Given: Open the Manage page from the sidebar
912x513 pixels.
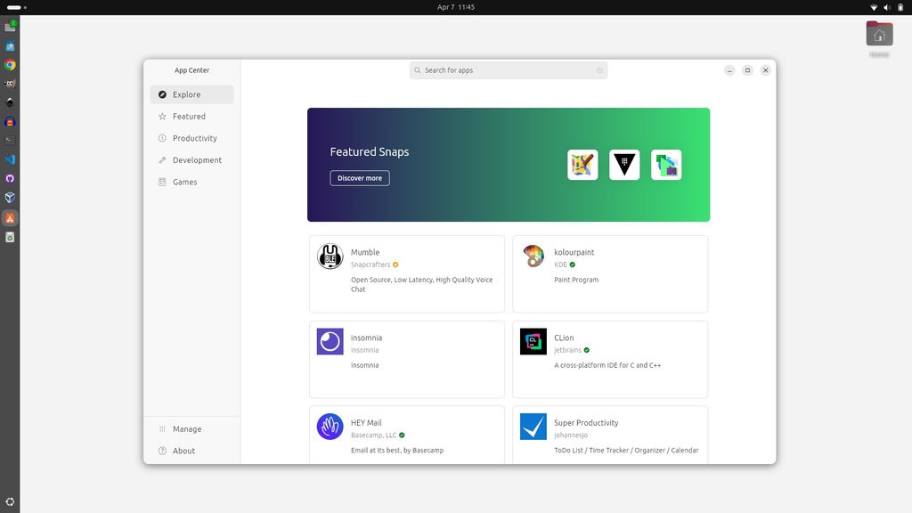Looking at the screenshot, I should pos(185,428).
